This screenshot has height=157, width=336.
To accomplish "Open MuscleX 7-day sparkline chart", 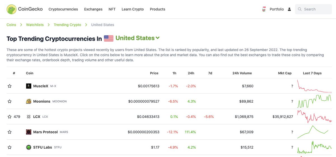I will [x=314, y=86].
